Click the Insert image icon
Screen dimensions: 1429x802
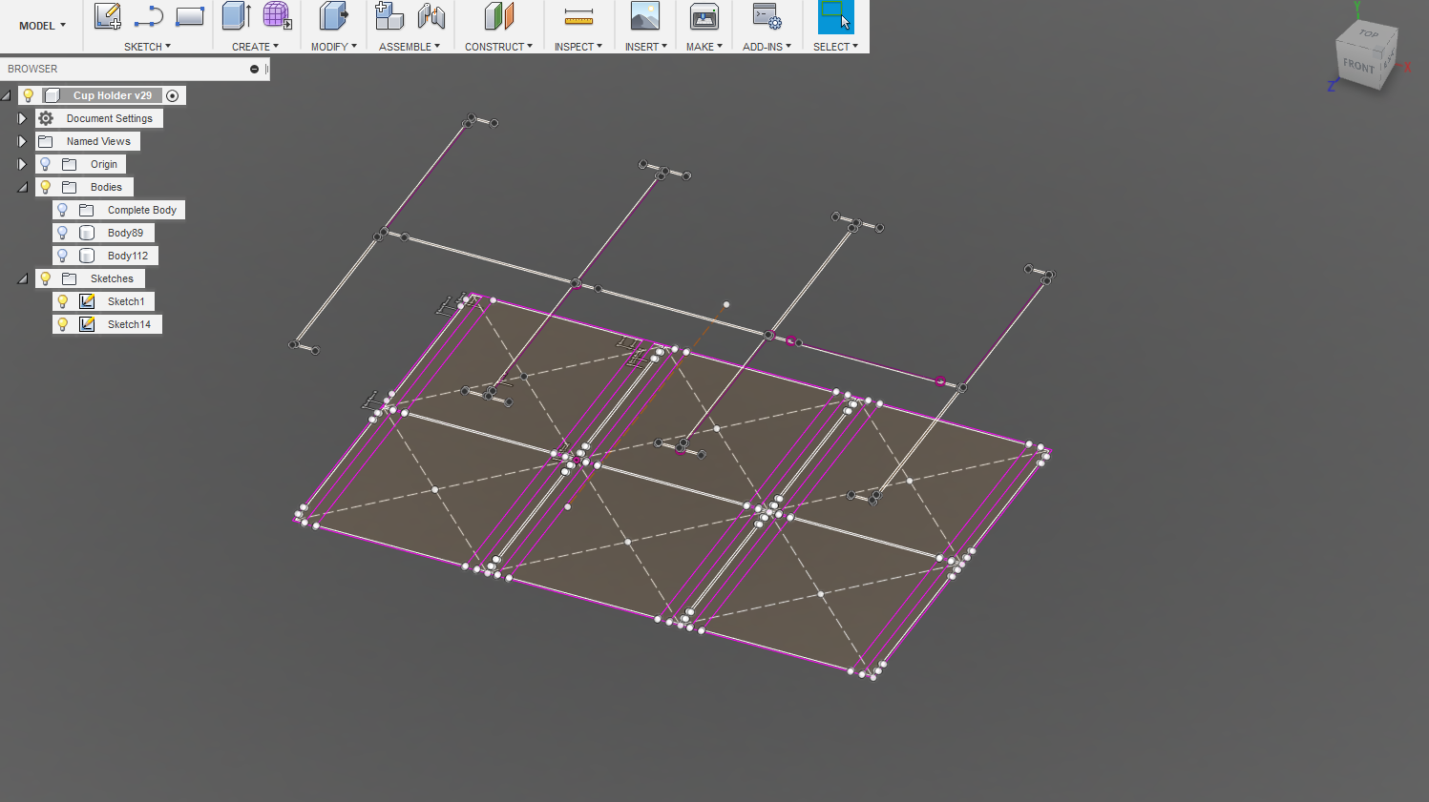point(645,16)
